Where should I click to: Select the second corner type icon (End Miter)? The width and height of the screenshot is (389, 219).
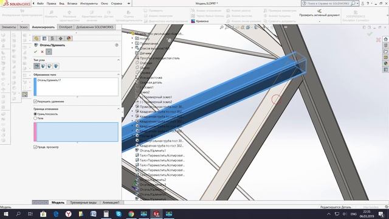tap(43, 66)
